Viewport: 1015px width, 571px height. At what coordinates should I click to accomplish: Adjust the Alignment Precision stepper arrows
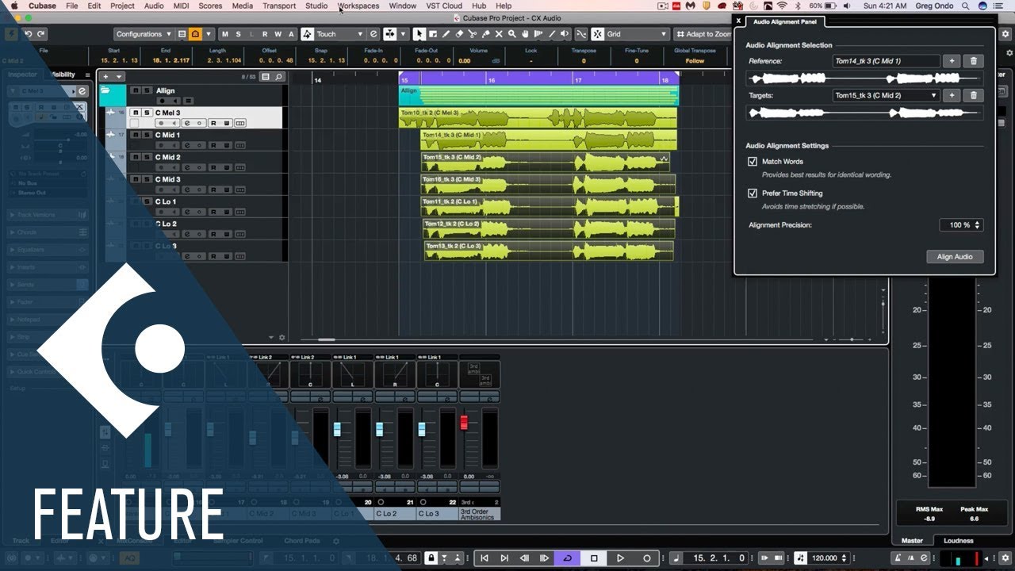point(978,225)
